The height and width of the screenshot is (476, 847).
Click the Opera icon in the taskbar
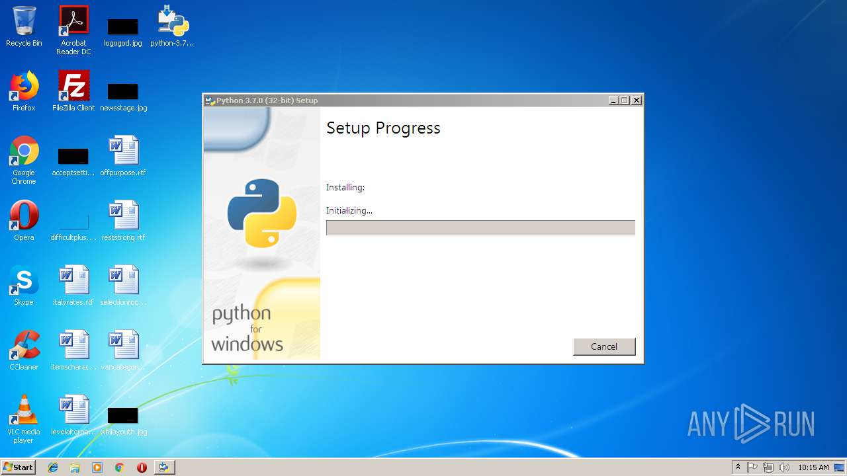[x=142, y=467]
